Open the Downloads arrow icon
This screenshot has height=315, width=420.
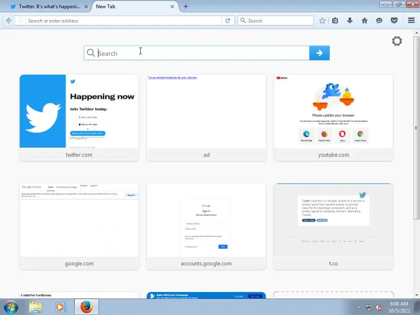350,21
